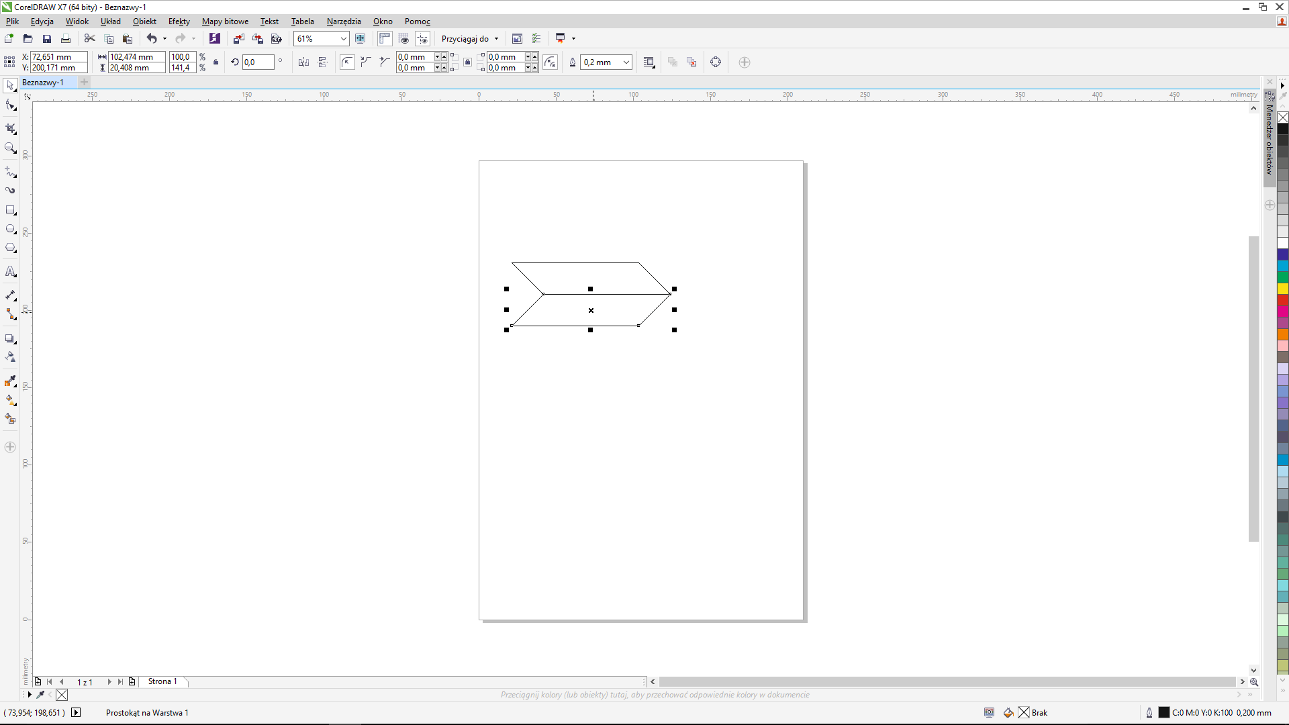Click the Publish to PDF icon
The width and height of the screenshot is (1289, 725).
[x=276, y=39]
